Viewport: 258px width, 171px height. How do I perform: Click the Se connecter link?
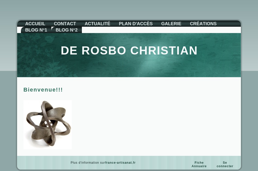point(225,164)
